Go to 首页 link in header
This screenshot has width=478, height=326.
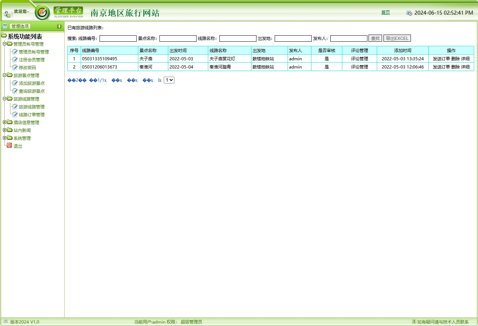point(385,12)
